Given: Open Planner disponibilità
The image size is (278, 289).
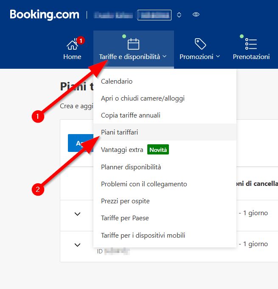Looking at the screenshot, I should (x=165, y=167).
